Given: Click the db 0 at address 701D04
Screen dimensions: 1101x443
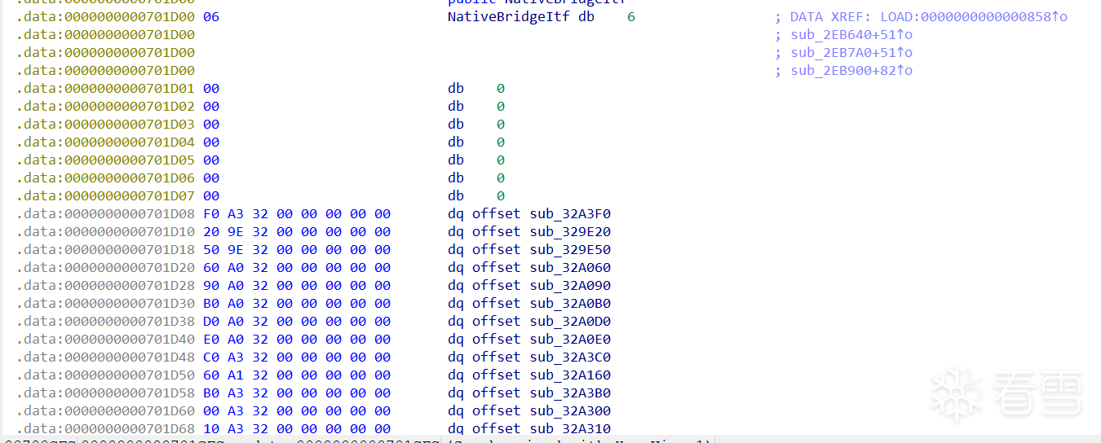Looking at the screenshot, I should [476, 142].
